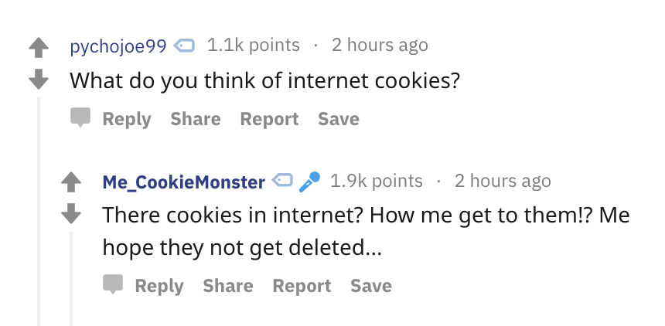Open pychojoe99 user profile
665x326 pixels.
[118, 46]
